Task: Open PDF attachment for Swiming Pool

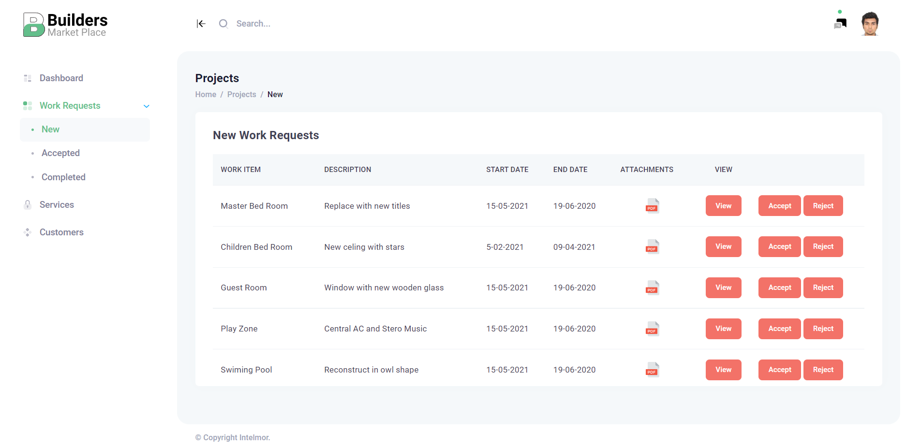Action: [652, 370]
